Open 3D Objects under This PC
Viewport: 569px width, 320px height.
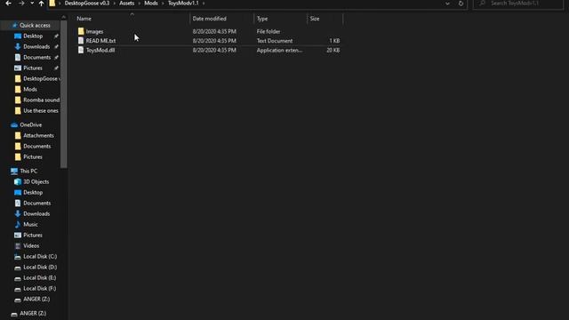tap(36, 181)
